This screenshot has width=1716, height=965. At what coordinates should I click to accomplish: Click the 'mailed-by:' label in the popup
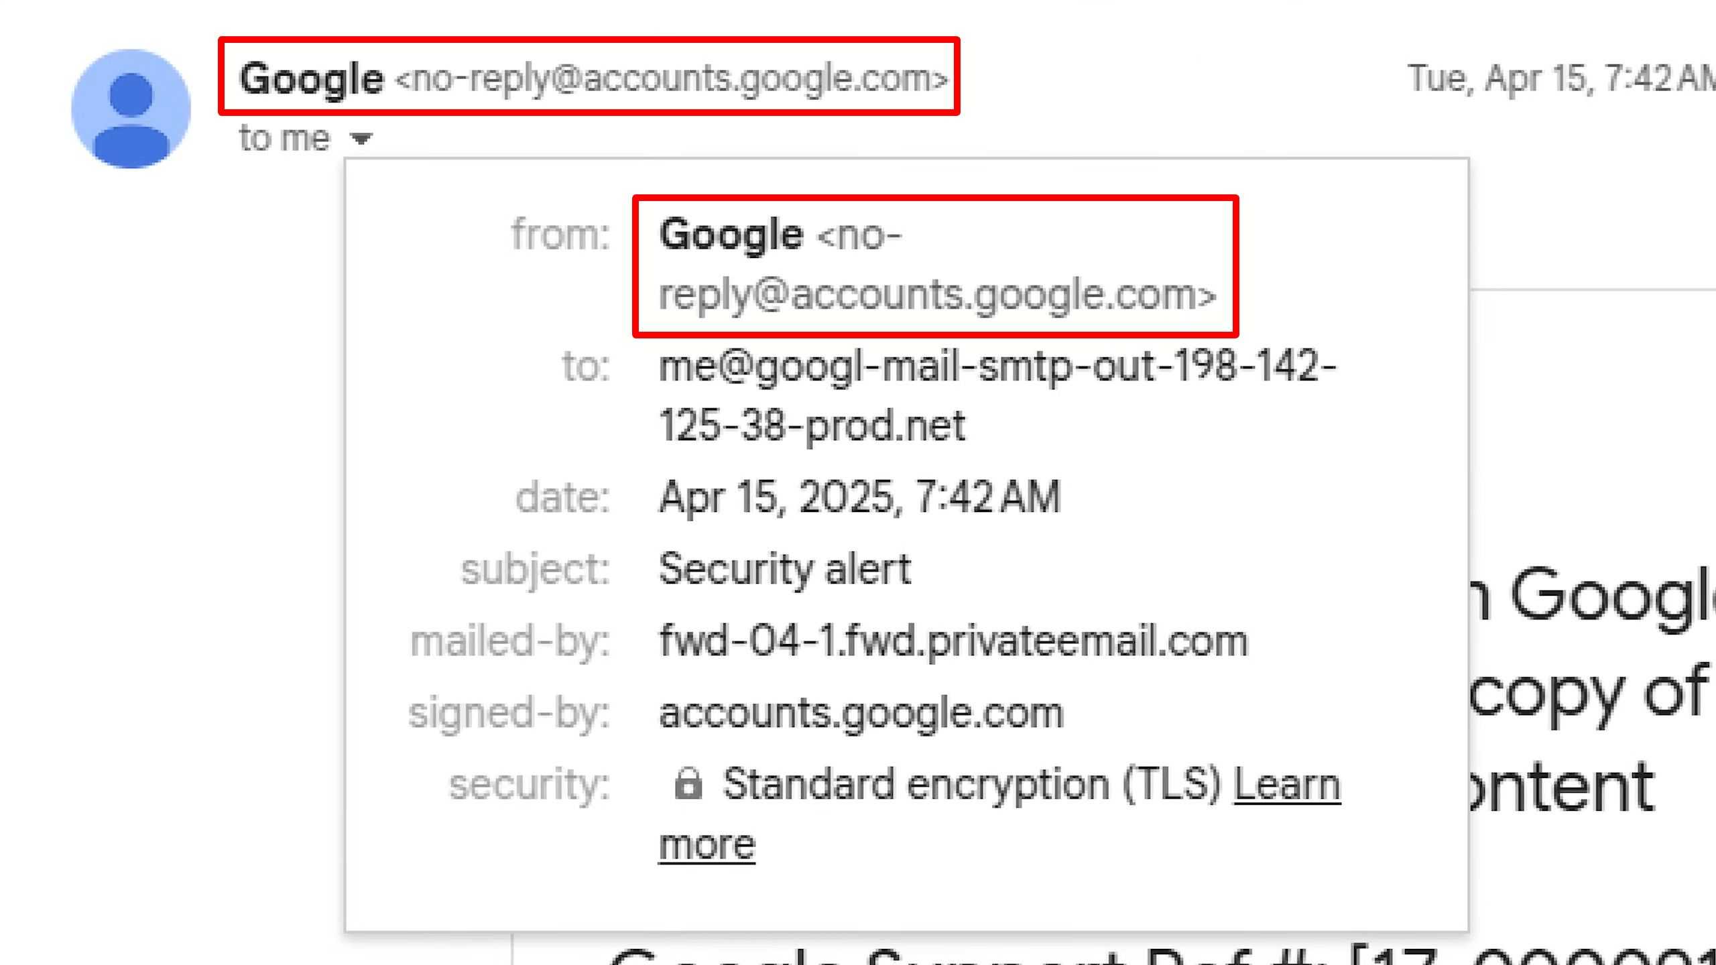coord(510,641)
